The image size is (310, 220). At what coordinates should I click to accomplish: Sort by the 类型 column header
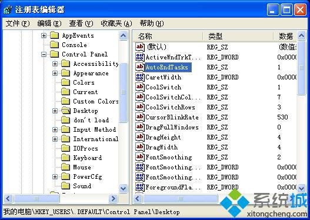[238, 36]
